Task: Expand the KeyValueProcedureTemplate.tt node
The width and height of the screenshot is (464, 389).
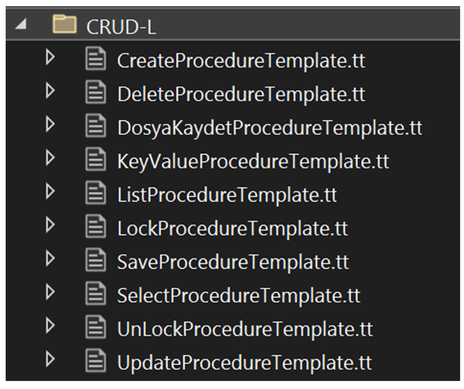Action: [x=50, y=158]
